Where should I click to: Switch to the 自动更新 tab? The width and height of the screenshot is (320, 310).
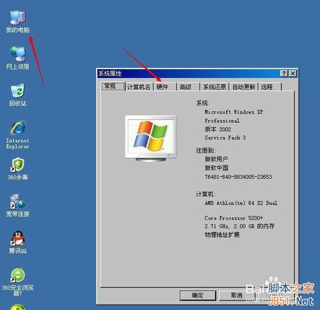point(244,87)
